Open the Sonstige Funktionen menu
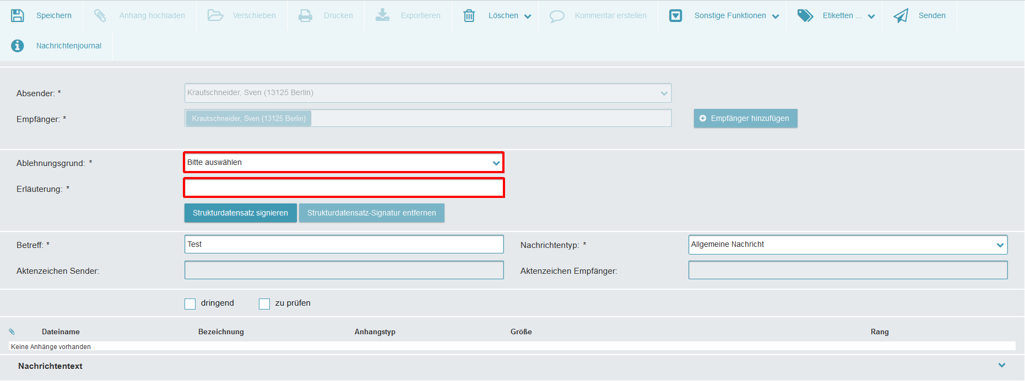Viewport: 1025px width, 381px height. [736, 15]
